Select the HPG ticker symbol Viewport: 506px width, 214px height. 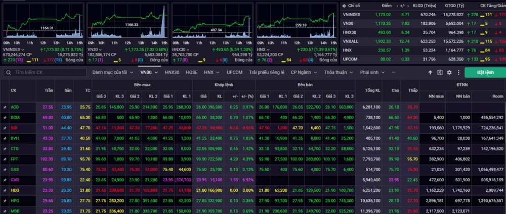(x=15, y=201)
